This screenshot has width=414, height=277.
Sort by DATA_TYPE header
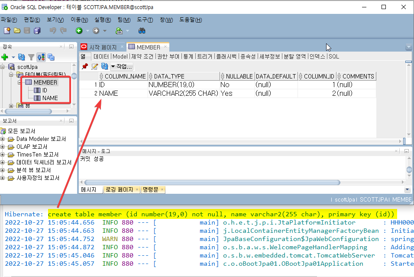(x=184, y=76)
